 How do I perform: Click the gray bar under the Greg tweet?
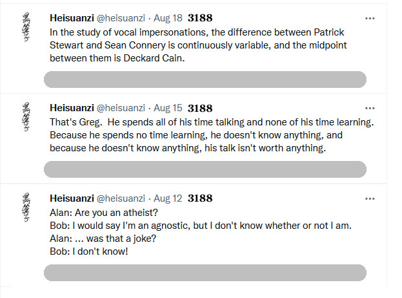[x=205, y=169]
